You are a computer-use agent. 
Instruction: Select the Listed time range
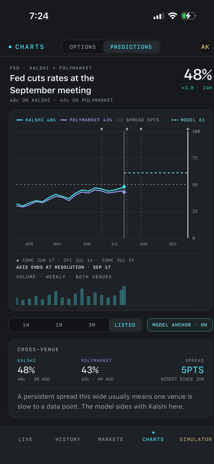125,325
